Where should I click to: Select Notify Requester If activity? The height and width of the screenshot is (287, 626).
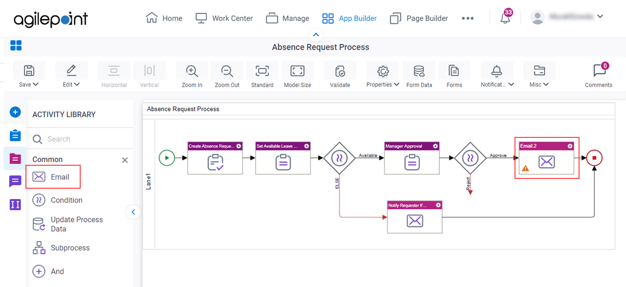[415, 217]
